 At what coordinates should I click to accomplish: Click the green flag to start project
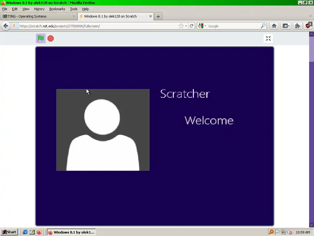[x=41, y=38]
